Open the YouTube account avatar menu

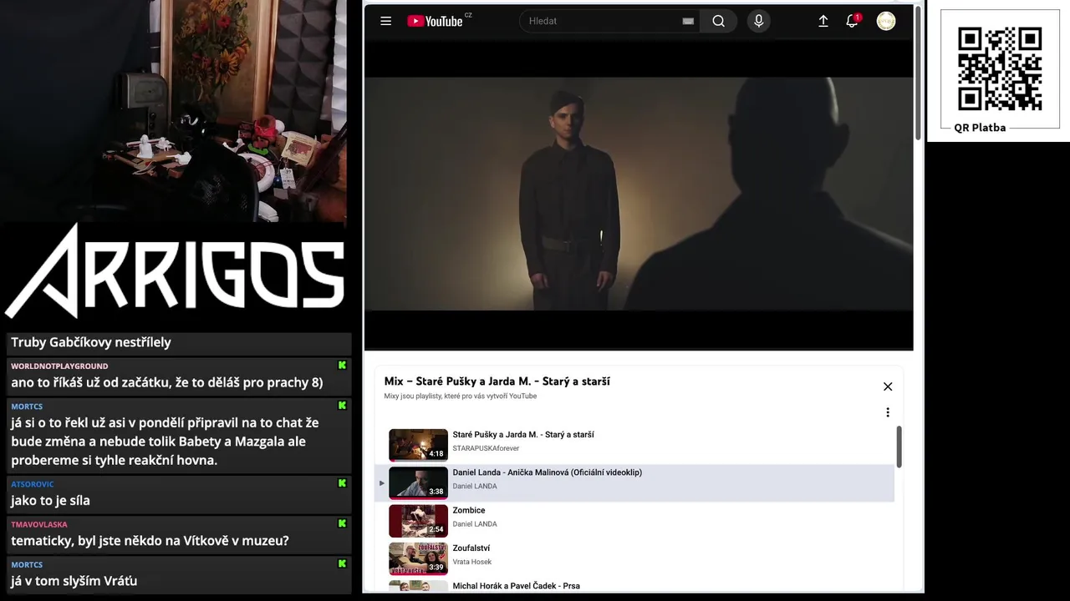[886, 21]
